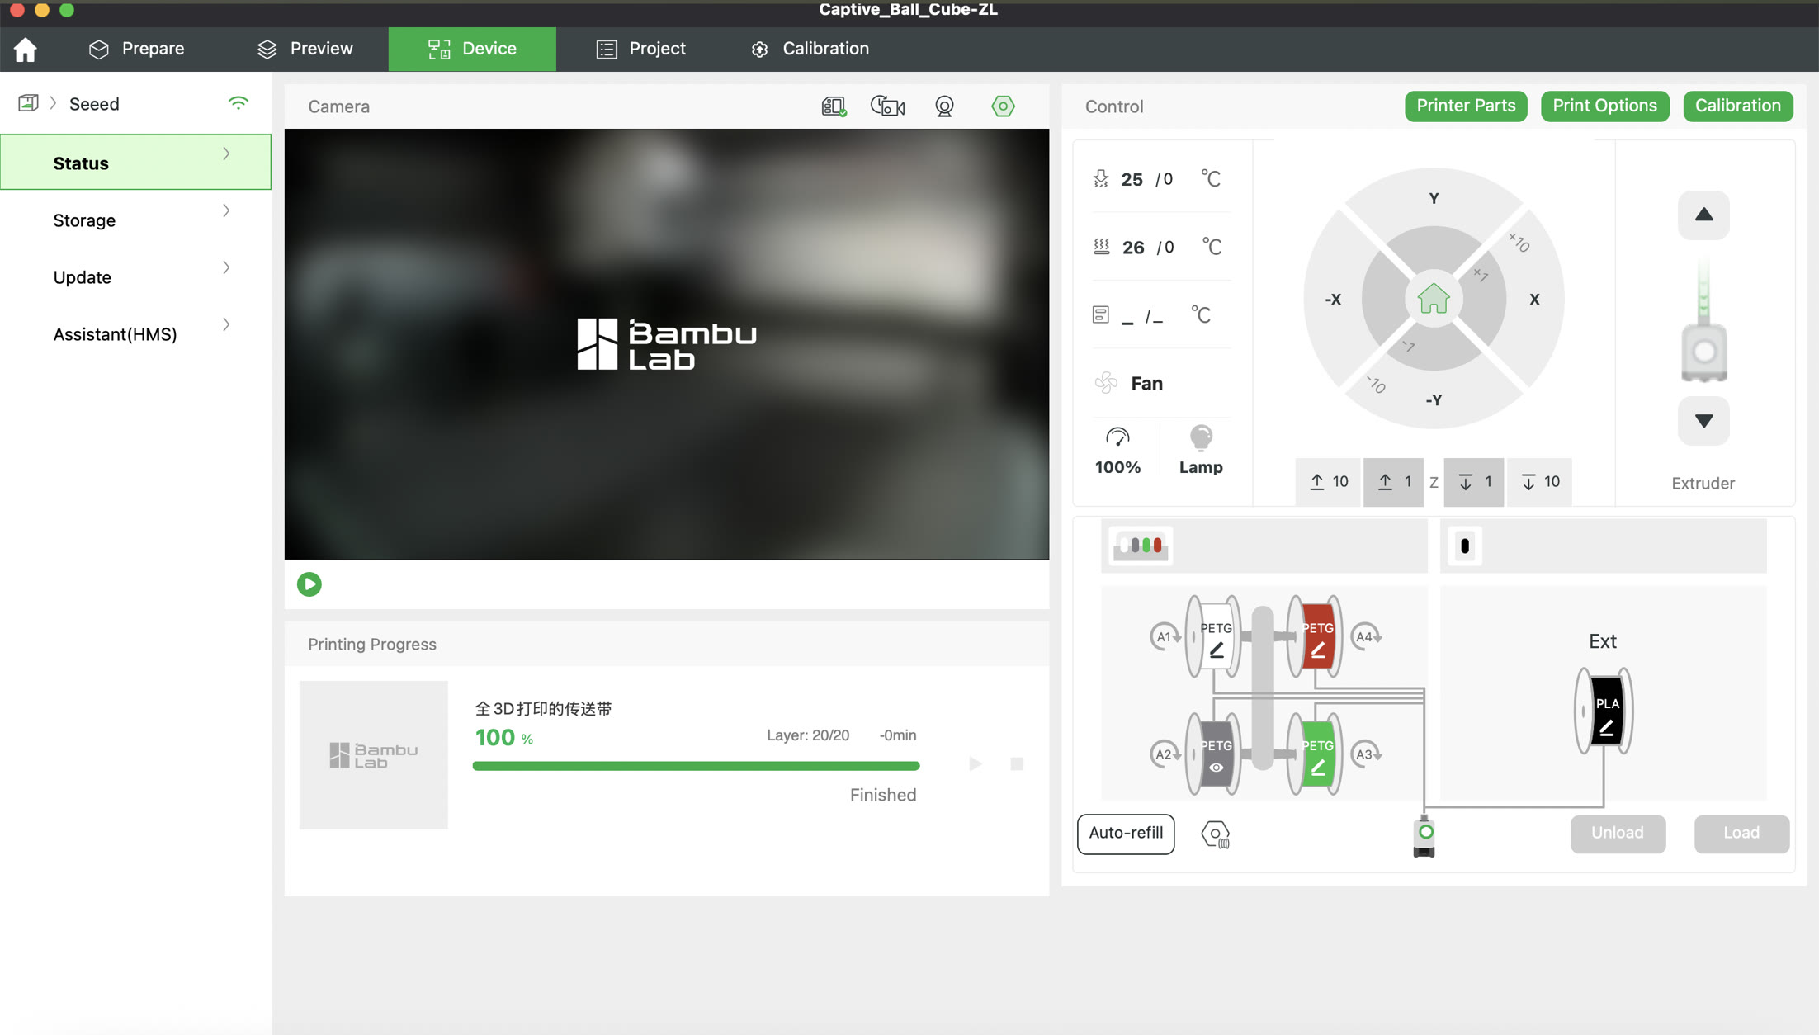Refresh AMS slot A4
1819x1035 pixels.
click(x=1365, y=636)
